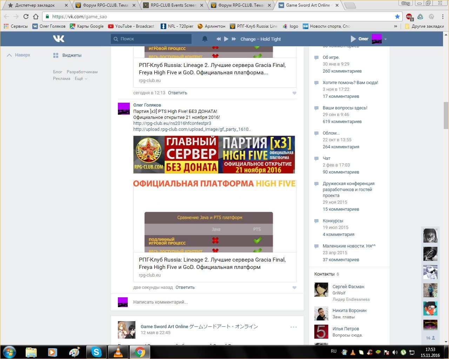Open the Виджеты menu item
The image size is (449, 359).
pos(72,55)
